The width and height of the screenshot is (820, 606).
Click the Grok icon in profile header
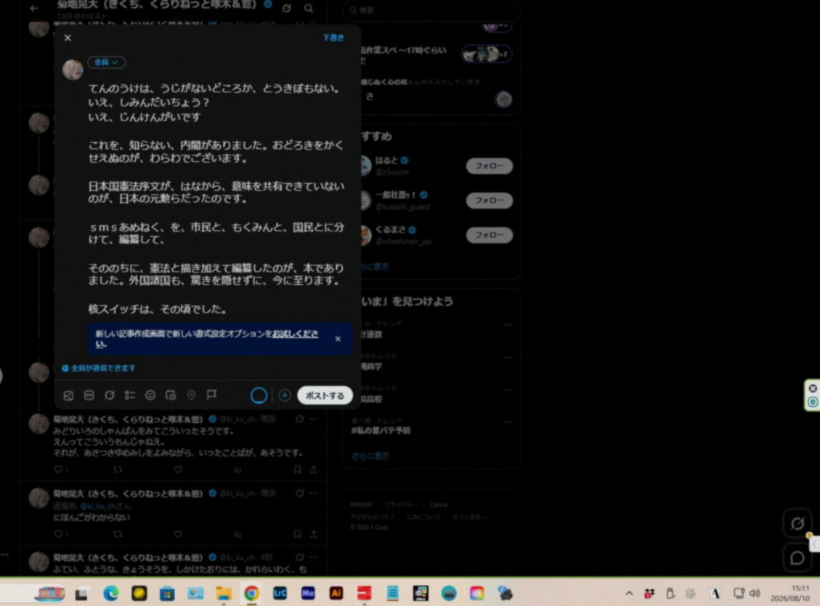point(287,9)
